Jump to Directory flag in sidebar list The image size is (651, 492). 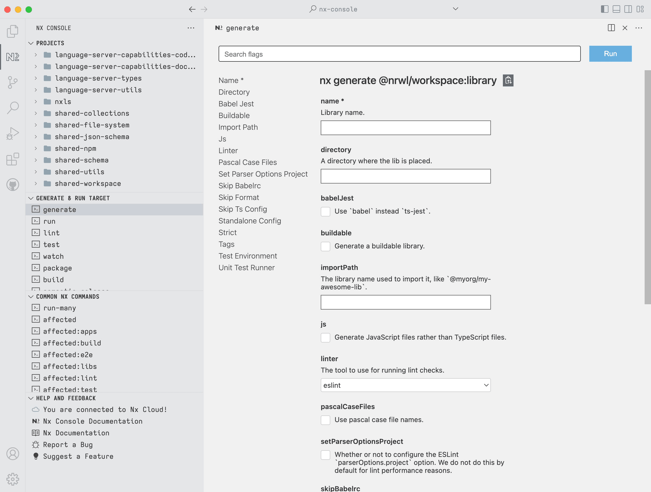point(234,92)
